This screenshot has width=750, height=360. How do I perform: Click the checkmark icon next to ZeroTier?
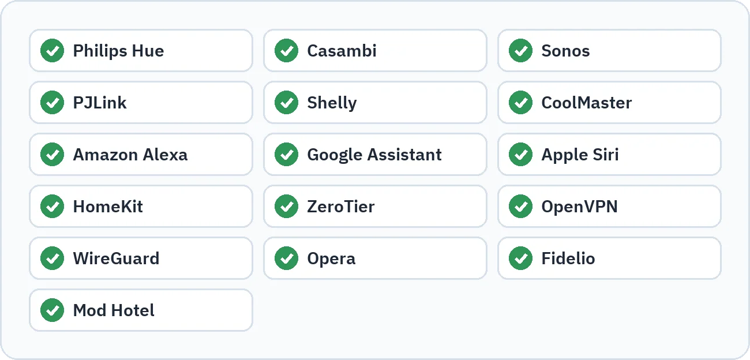287,207
